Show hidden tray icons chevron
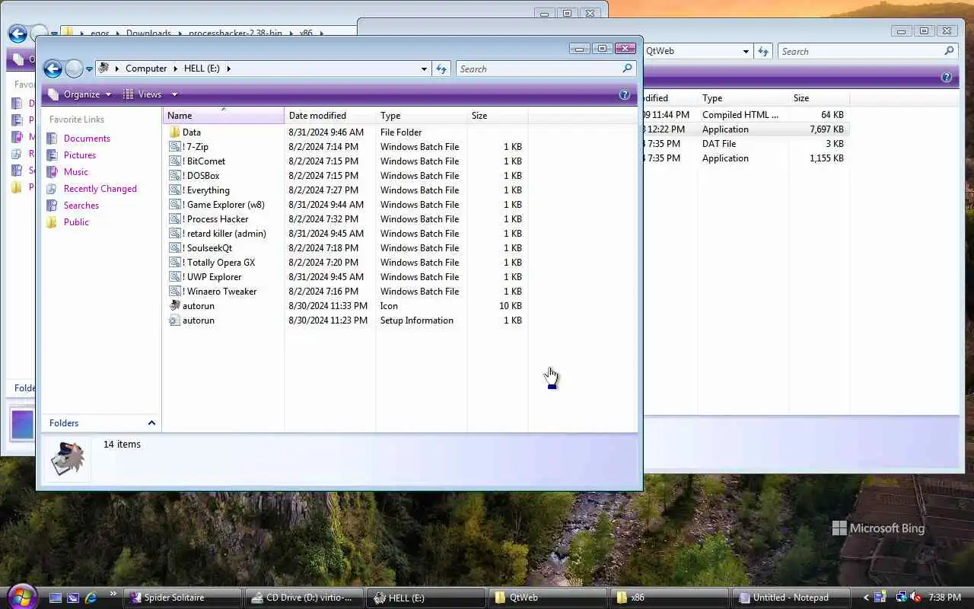 865,598
